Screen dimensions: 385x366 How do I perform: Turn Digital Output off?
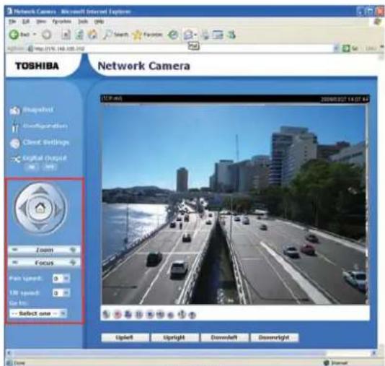point(50,167)
